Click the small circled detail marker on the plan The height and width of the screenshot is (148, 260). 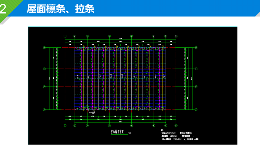tap(87, 107)
